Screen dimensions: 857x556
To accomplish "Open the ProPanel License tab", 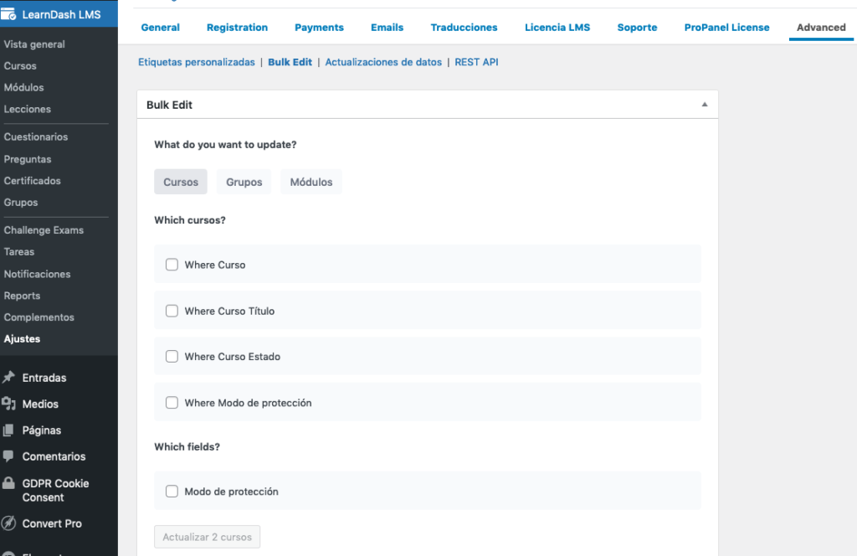I will (726, 28).
